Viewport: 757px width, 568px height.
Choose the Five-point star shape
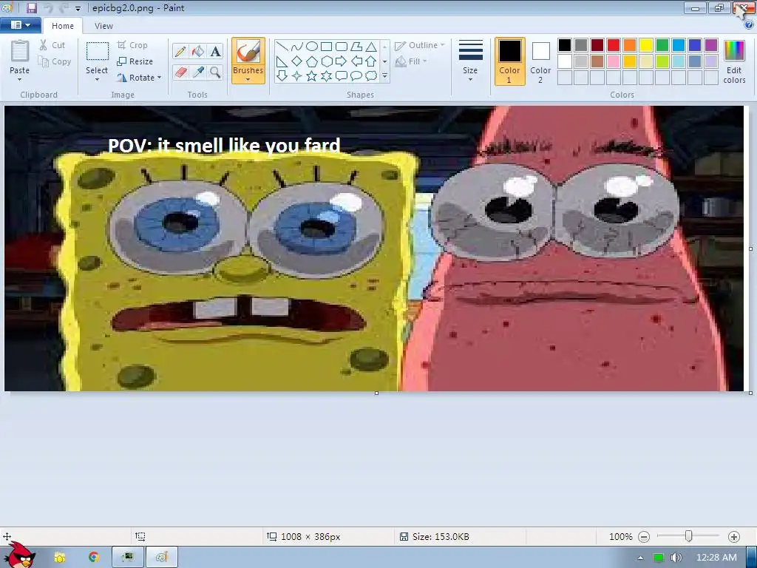click(x=312, y=76)
